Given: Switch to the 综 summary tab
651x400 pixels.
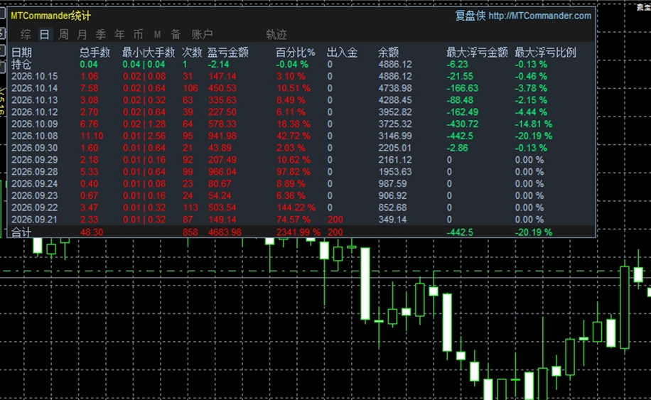Looking at the screenshot, I should [26, 34].
